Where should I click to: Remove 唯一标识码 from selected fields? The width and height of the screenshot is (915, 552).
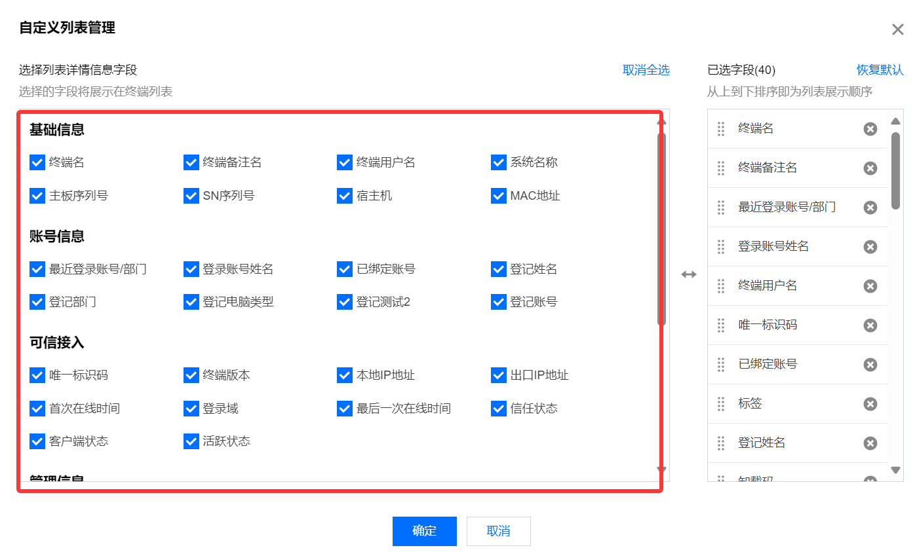tap(870, 325)
